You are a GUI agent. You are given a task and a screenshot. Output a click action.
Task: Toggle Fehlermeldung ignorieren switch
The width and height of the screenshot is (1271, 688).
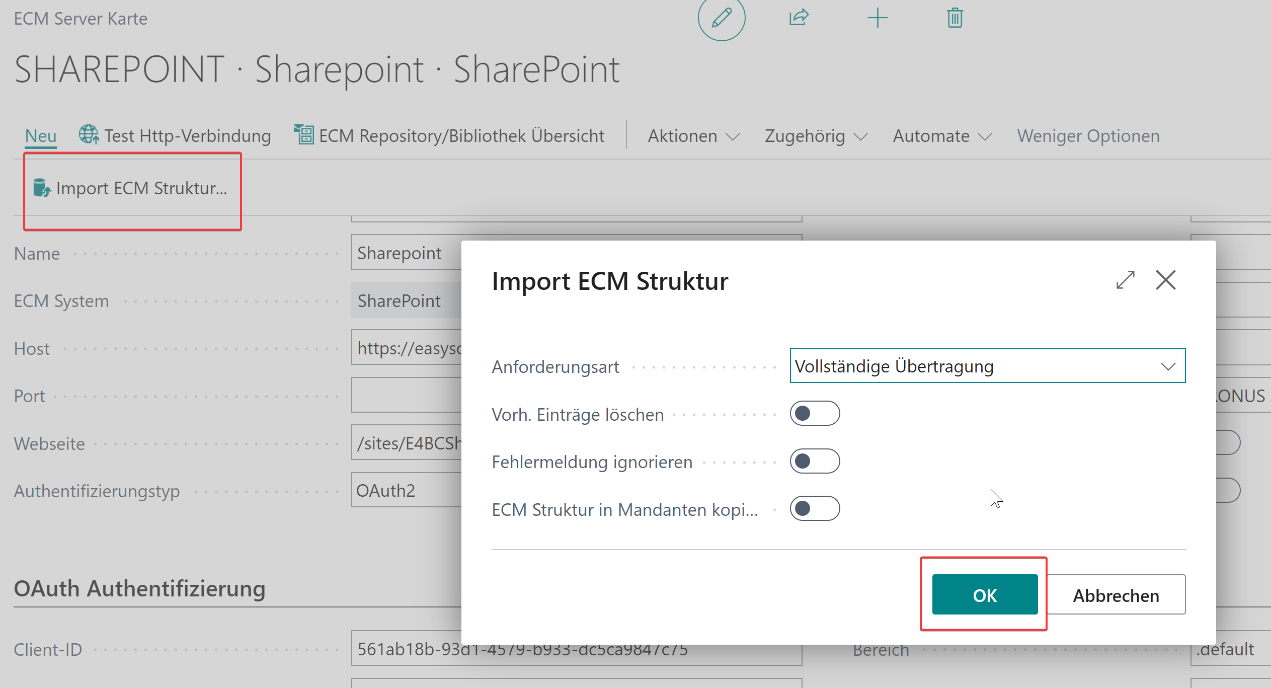(x=814, y=461)
